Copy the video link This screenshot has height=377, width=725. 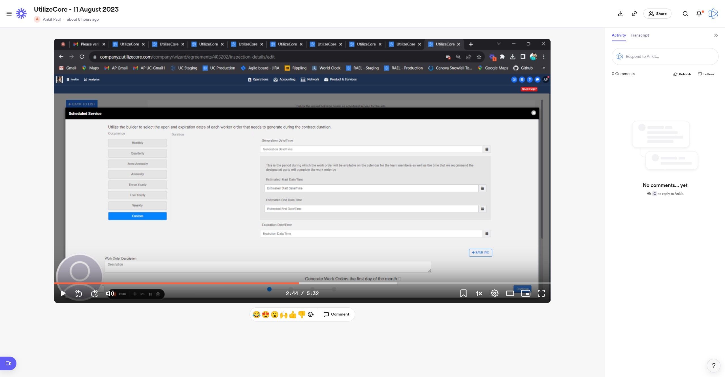(x=634, y=14)
